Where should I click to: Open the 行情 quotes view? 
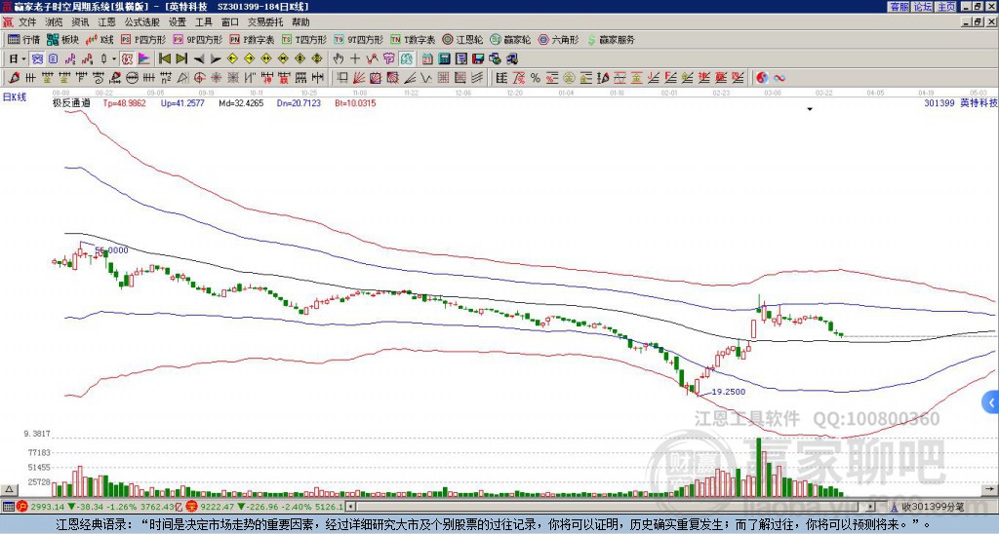point(24,39)
